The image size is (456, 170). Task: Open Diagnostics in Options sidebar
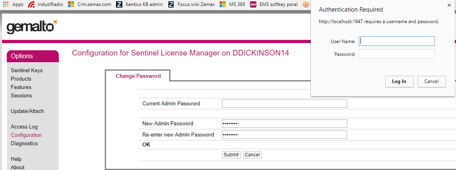tap(24, 144)
